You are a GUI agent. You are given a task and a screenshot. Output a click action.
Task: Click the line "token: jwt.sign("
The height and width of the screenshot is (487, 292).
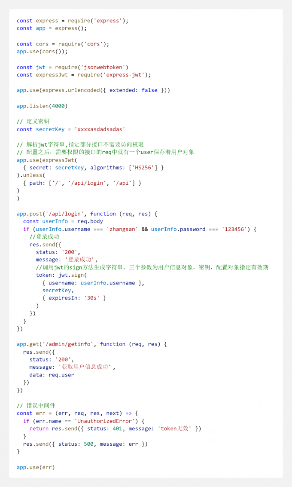pyautogui.click(x=61, y=275)
